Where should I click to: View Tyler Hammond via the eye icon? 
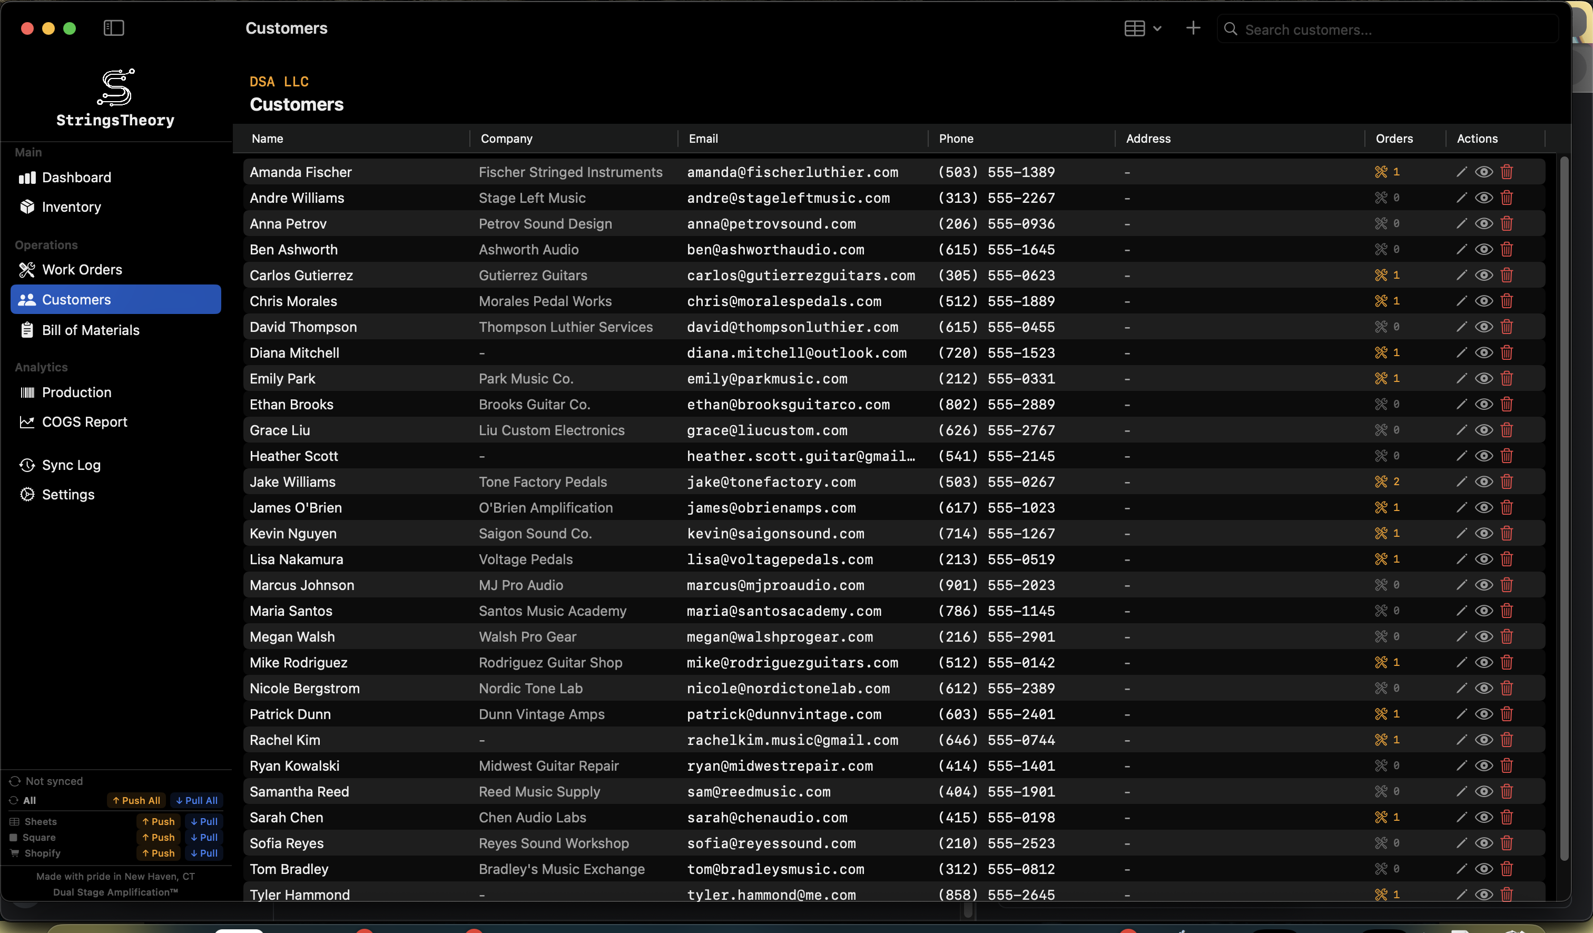point(1483,895)
